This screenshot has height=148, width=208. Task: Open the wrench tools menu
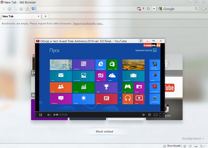pos(204,9)
